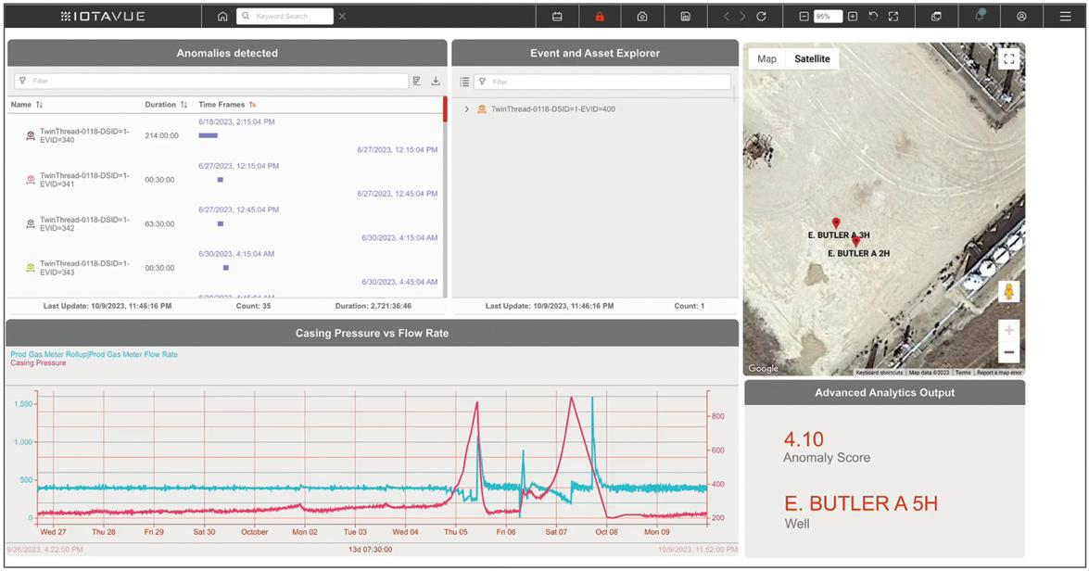Toggle tree list view icon in Event Explorer
Viewport: 1089px width, 571px height.
[x=464, y=82]
